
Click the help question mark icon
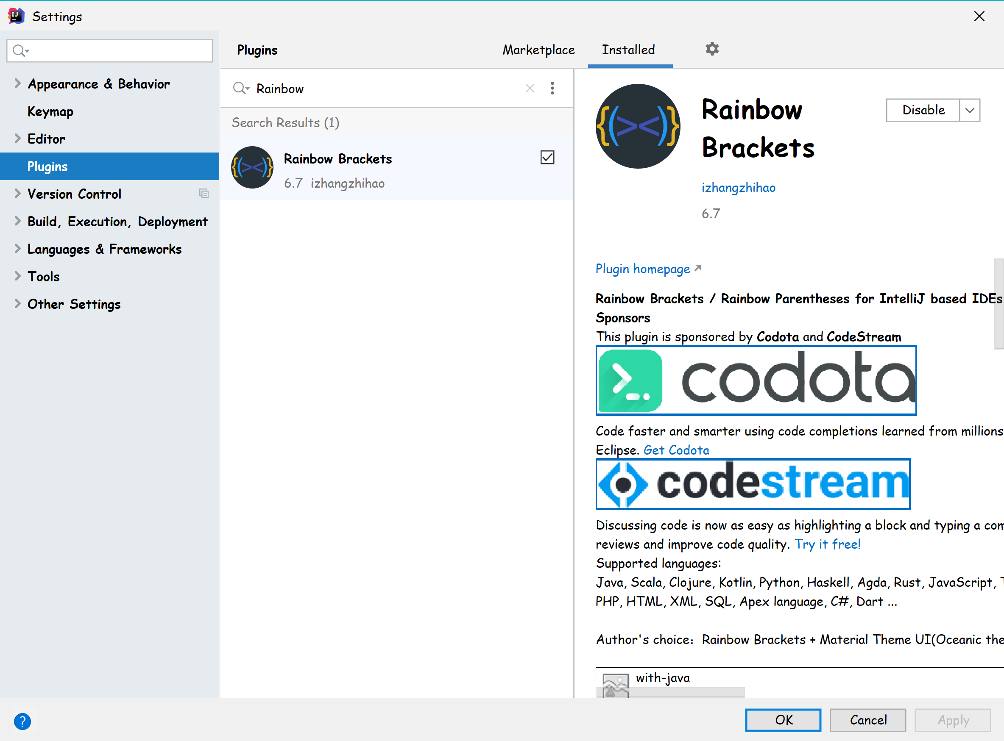click(22, 721)
